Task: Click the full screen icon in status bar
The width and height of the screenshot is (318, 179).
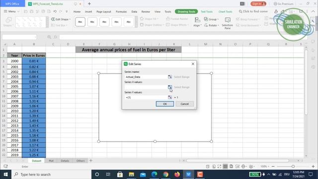Action: coord(219,167)
